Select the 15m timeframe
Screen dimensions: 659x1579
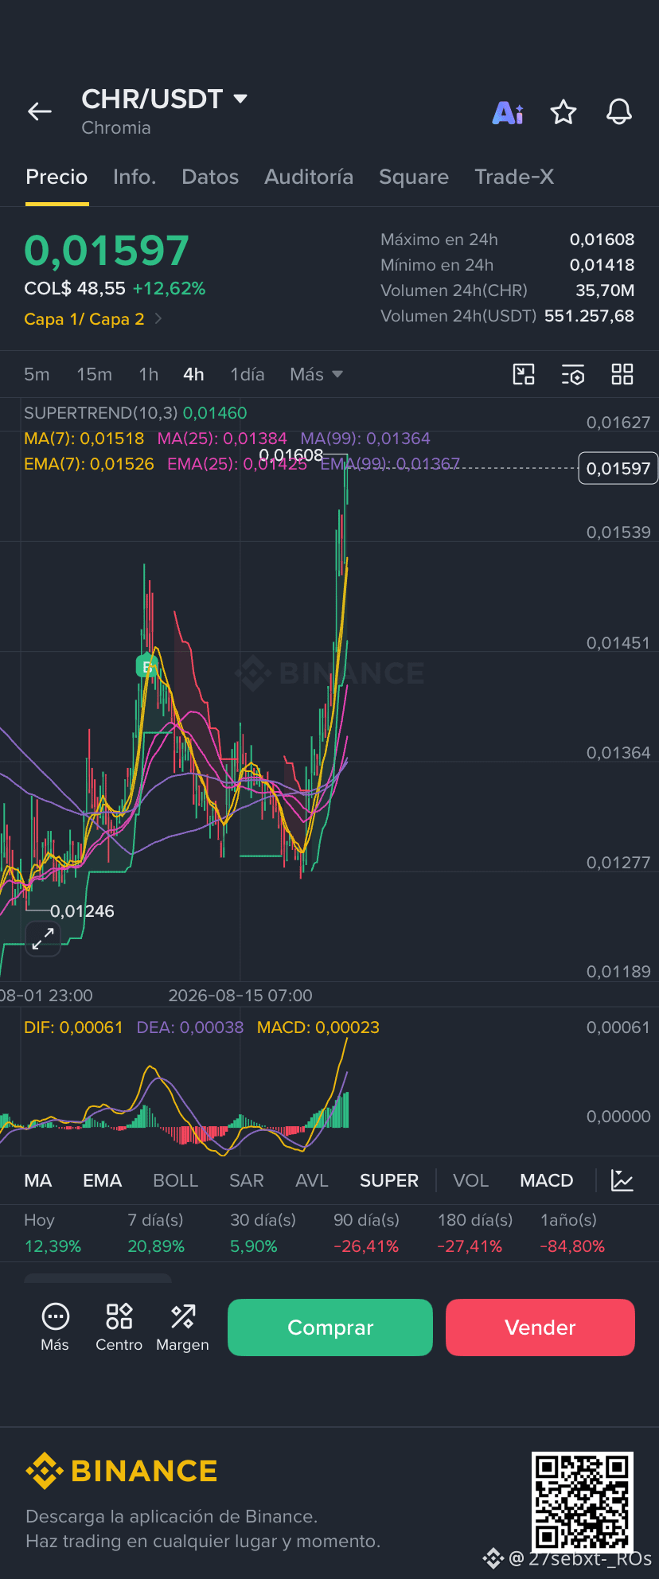[x=94, y=374]
